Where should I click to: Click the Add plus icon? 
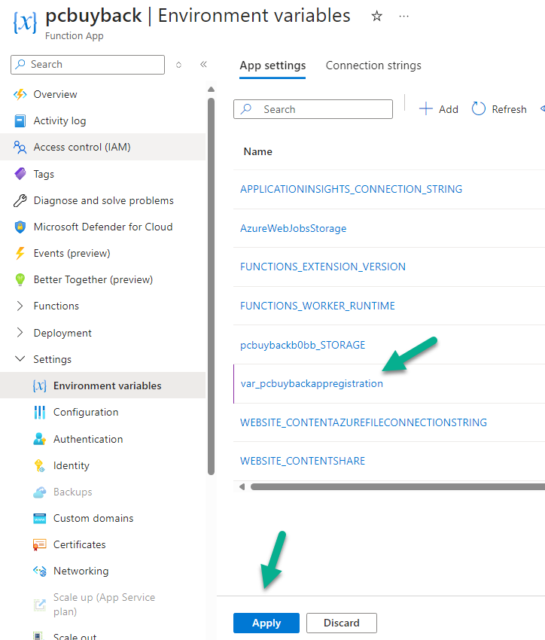425,109
